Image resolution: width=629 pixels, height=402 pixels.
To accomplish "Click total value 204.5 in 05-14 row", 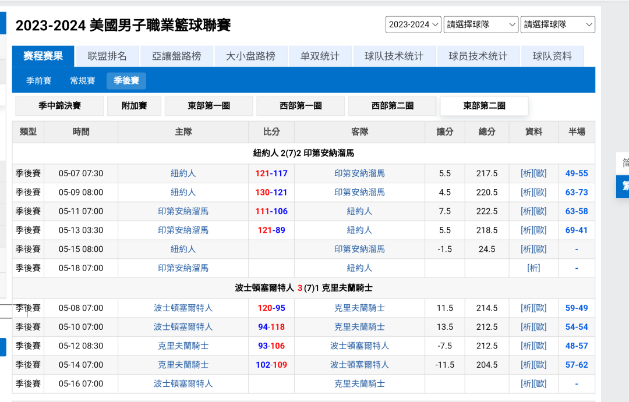I will click(x=487, y=365).
